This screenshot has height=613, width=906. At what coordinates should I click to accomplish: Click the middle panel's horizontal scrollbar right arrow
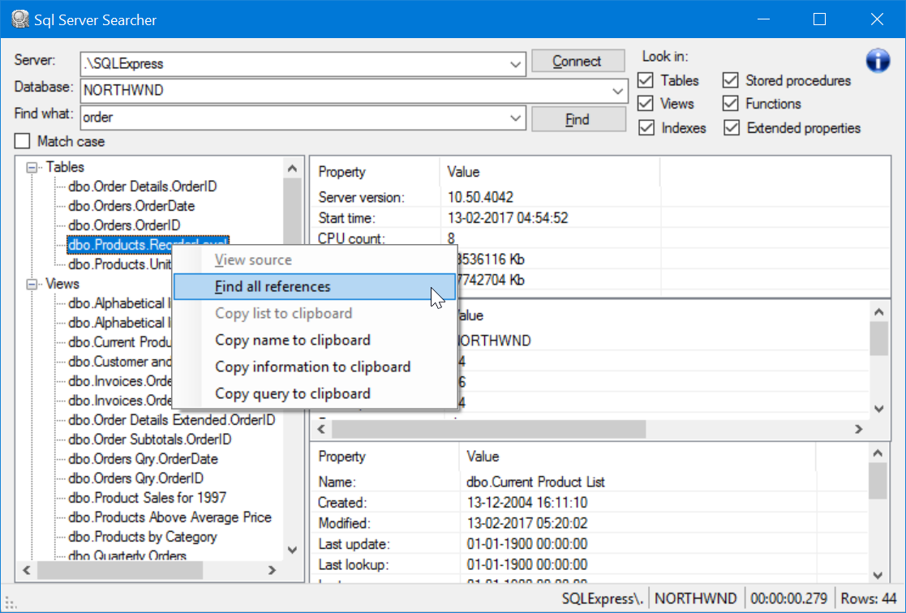coord(859,429)
